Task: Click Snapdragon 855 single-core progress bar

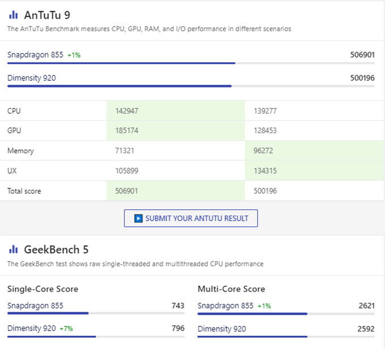Action: (96, 313)
